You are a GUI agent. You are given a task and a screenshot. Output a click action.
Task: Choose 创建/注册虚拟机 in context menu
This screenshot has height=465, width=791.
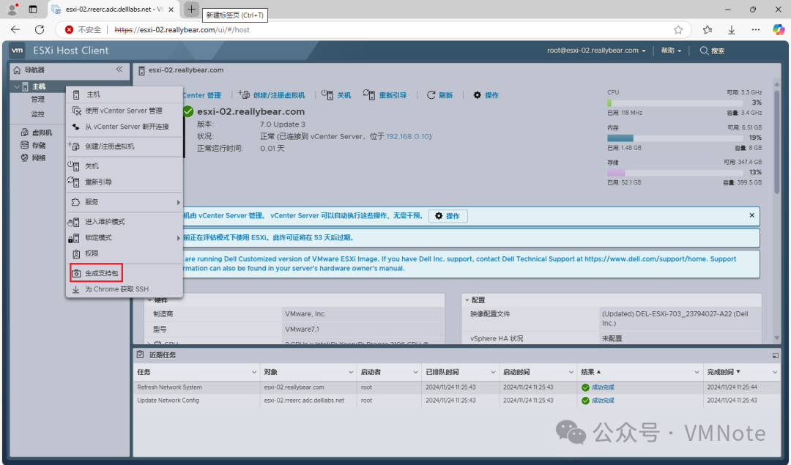[x=125, y=146]
